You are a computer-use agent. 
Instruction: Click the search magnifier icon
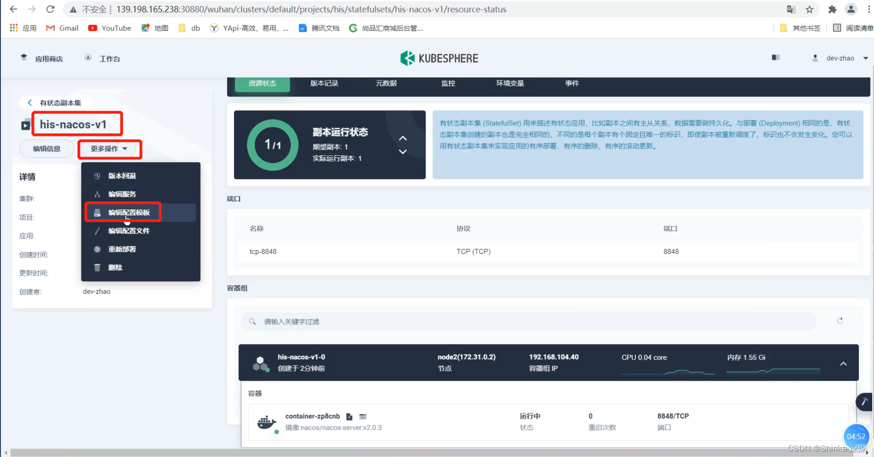coord(252,322)
